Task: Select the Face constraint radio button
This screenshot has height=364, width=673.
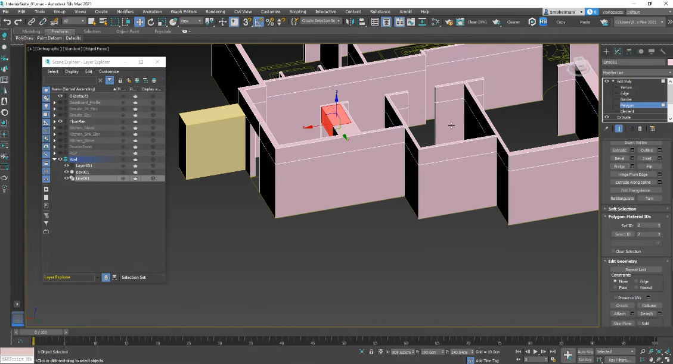Action: 616,287
